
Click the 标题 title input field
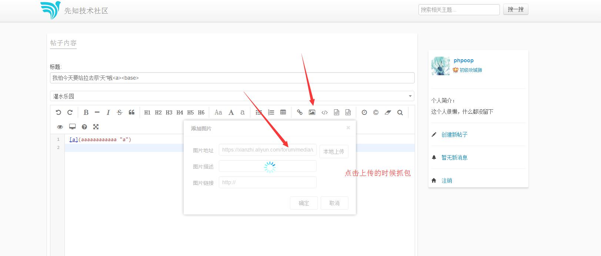pyautogui.click(x=232, y=78)
